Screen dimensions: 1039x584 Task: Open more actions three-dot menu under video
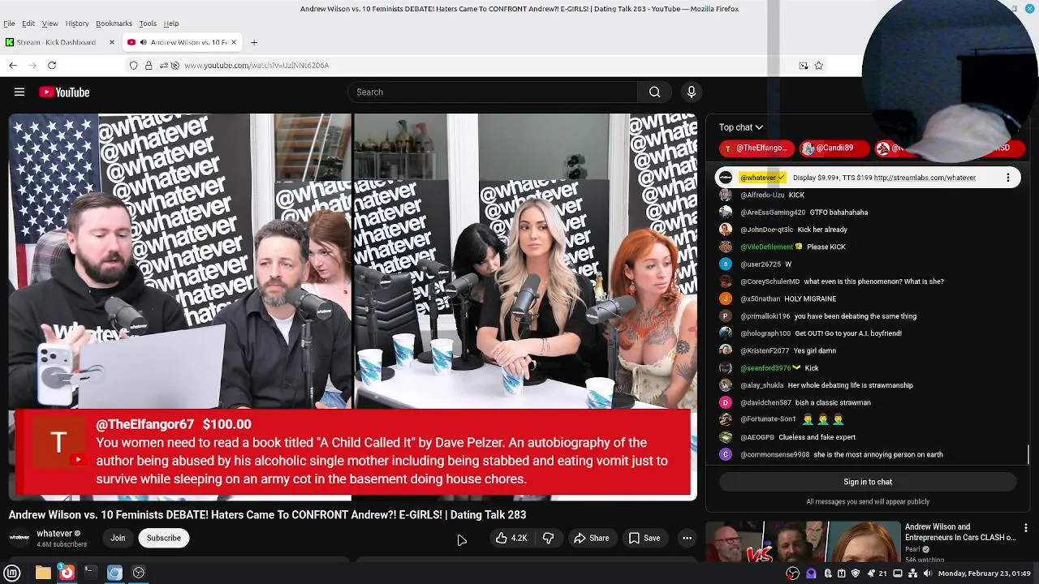tap(687, 538)
